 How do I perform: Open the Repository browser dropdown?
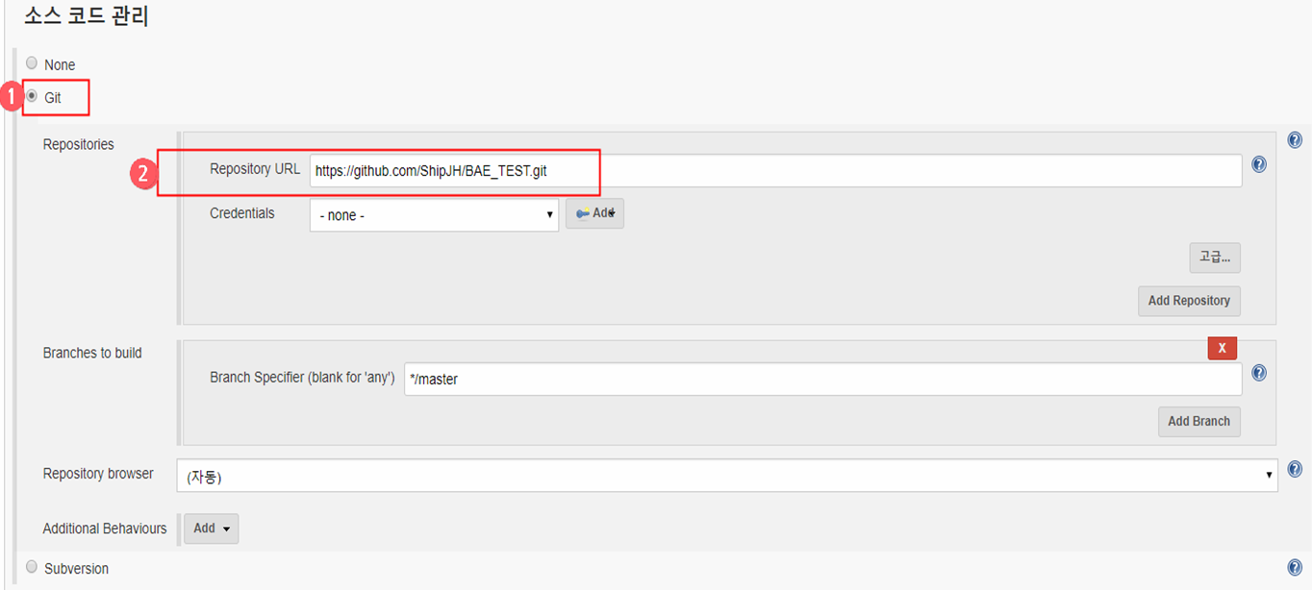pos(727,475)
